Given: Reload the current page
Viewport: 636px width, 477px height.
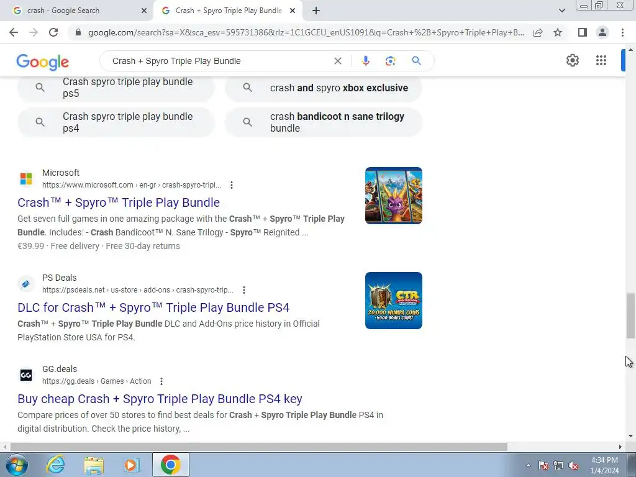Looking at the screenshot, I should tap(53, 32).
